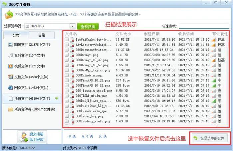This screenshot has width=233, height=151.
Task: Click file icon of 360EntAdmin.png
Action: [x=72, y=75]
